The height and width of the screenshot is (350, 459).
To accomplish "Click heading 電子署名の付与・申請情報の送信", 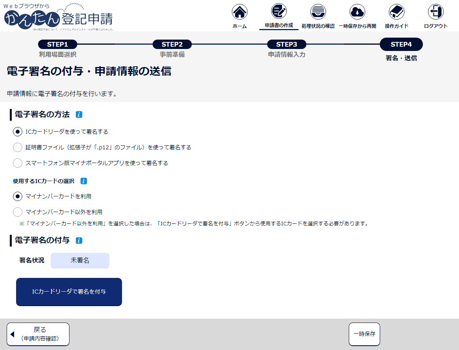I will point(89,71).
